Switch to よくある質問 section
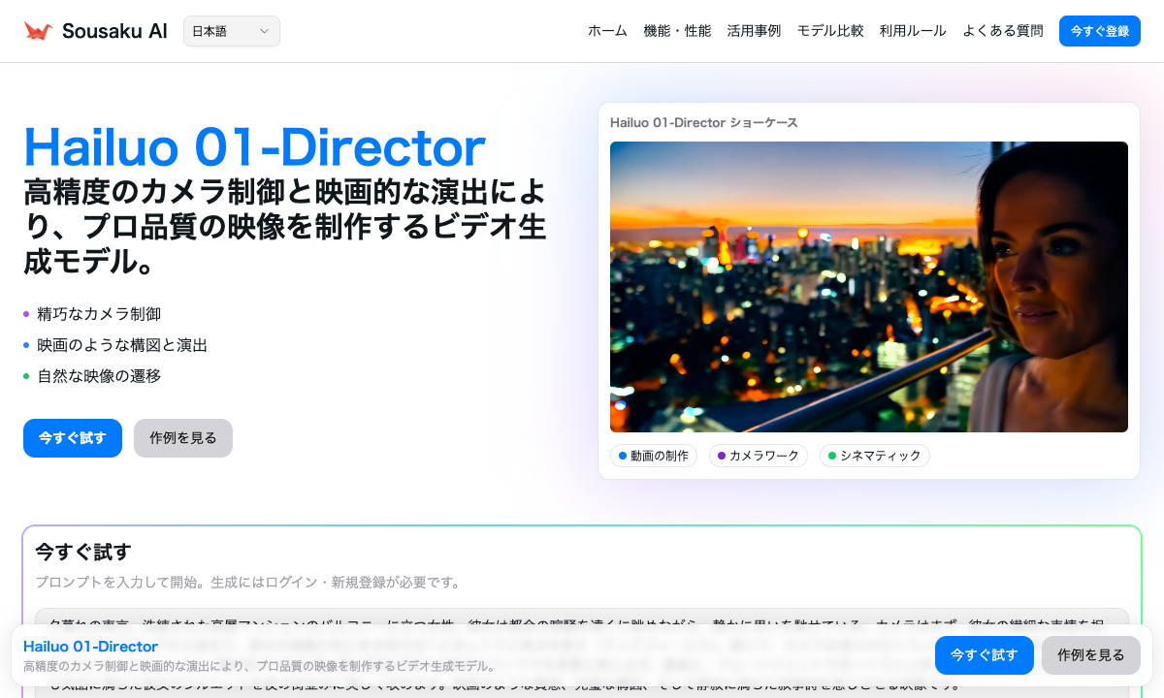This screenshot has width=1164, height=698. tap(1002, 30)
